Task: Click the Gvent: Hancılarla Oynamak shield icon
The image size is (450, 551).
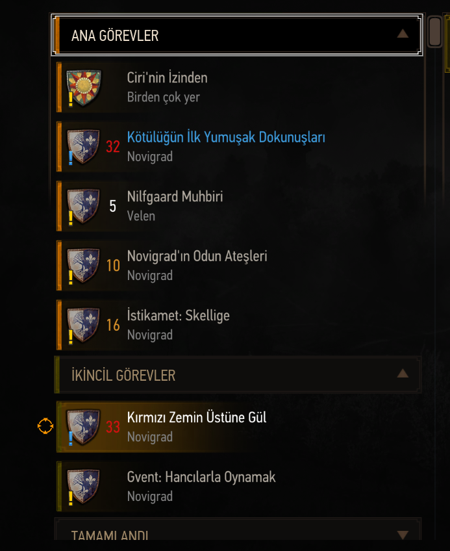Action: (x=84, y=486)
